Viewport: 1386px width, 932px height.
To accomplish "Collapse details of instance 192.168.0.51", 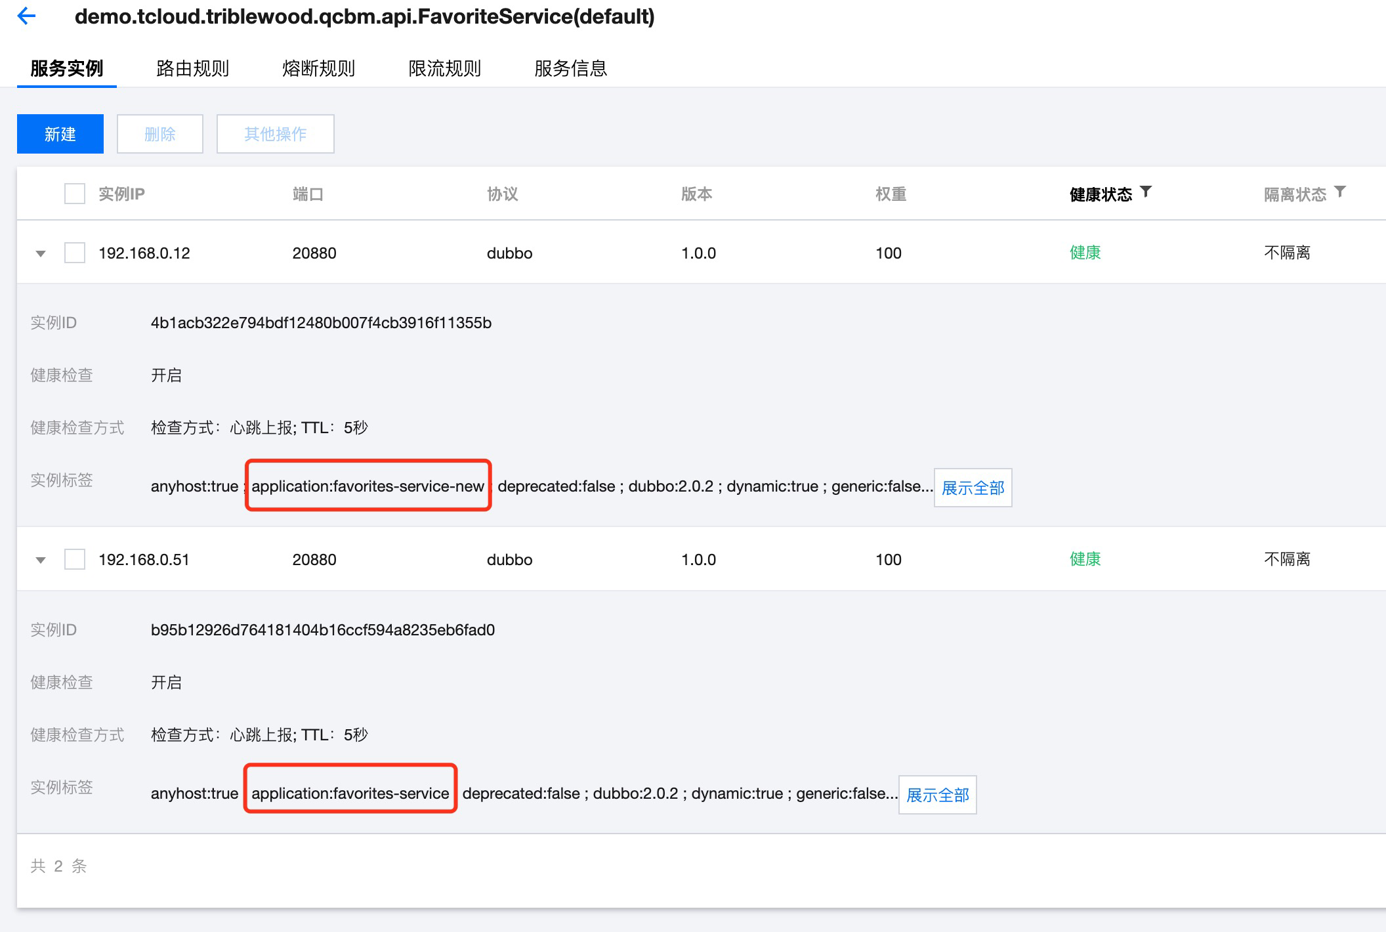I will click(x=41, y=560).
